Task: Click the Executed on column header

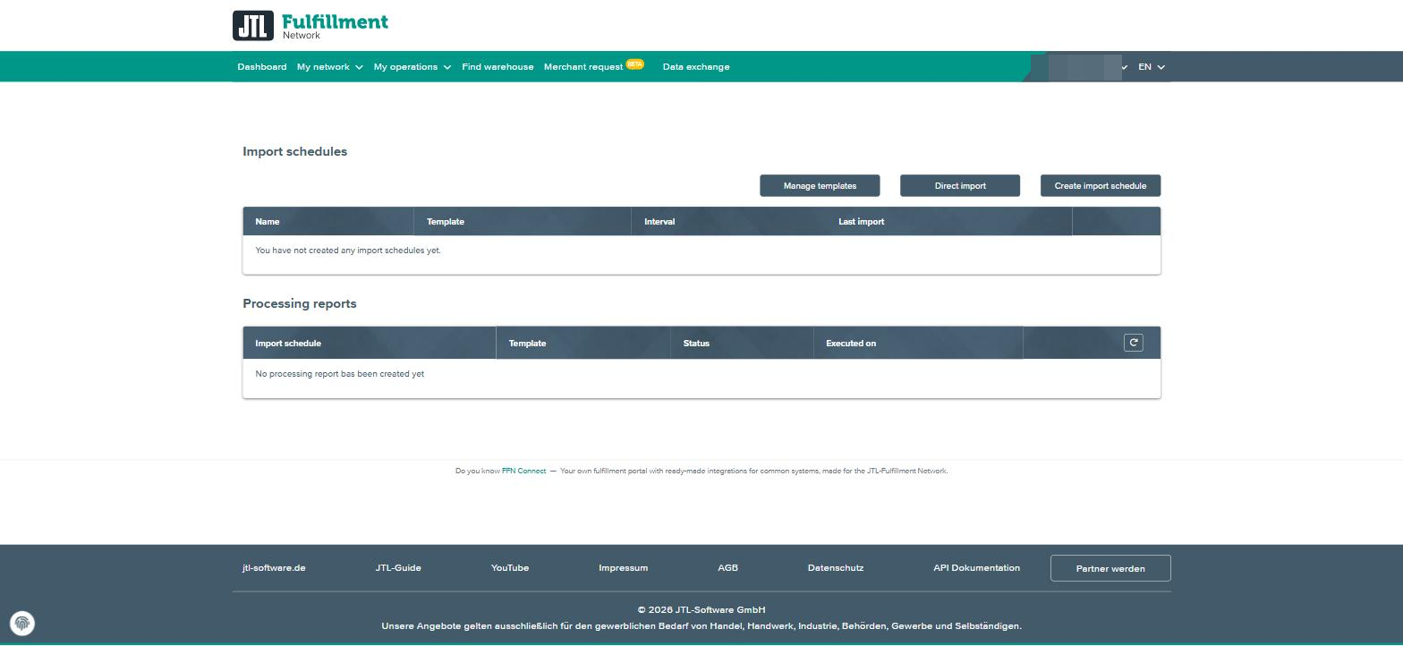Action: coord(851,344)
